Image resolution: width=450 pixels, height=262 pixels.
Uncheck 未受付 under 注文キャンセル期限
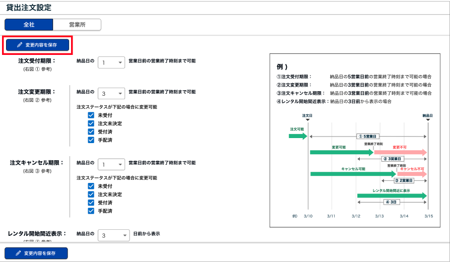[91, 186]
